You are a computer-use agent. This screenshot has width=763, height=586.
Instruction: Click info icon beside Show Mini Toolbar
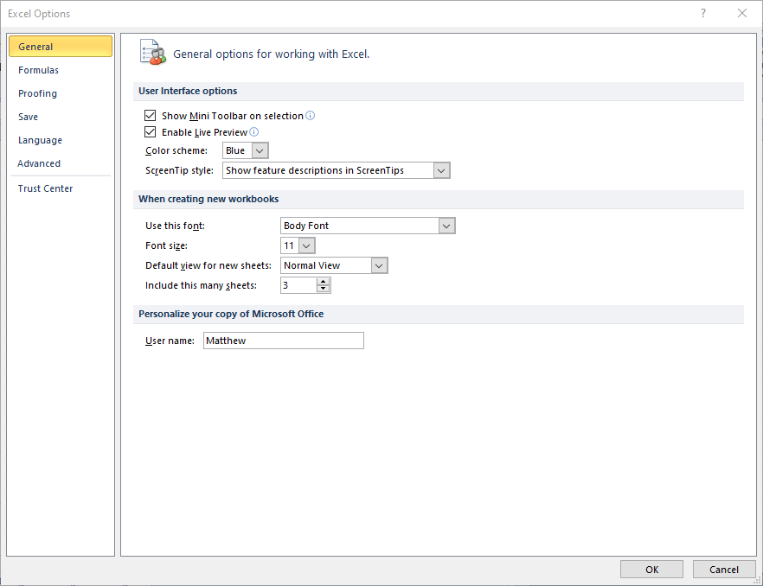310,116
